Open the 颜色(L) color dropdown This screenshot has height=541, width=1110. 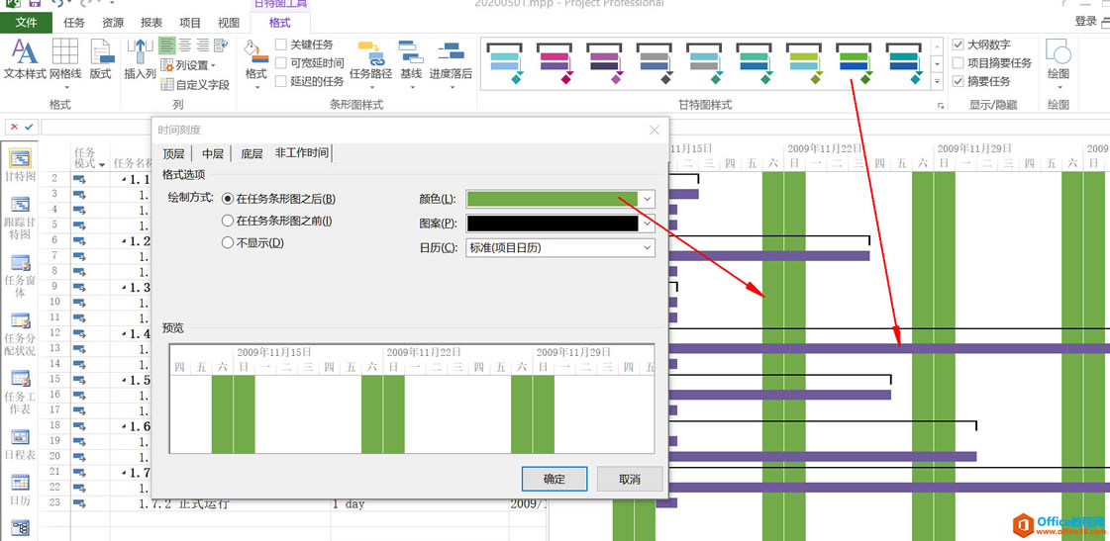pyautogui.click(x=647, y=199)
